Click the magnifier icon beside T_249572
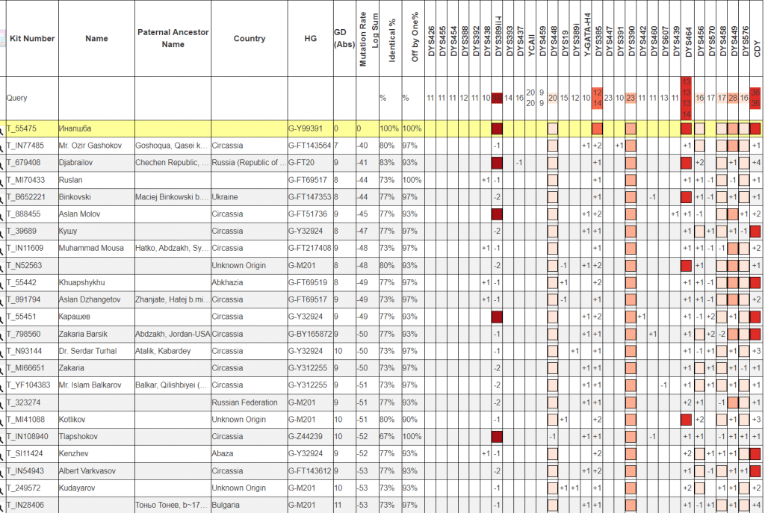765x513 pixels. (2, 488)
